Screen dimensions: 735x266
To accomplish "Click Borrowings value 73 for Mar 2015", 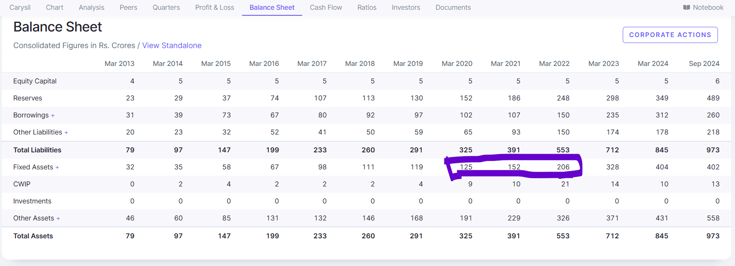I will [227, 115].
